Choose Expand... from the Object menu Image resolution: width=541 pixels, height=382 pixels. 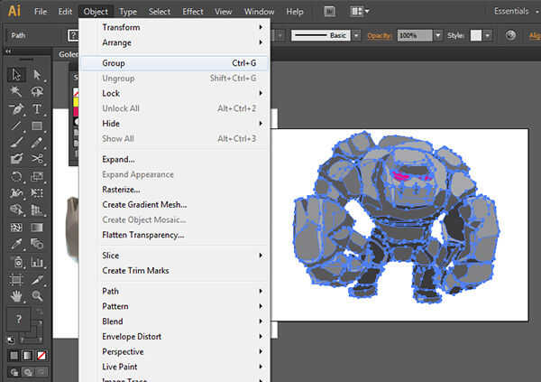click(x=174, y=159)
